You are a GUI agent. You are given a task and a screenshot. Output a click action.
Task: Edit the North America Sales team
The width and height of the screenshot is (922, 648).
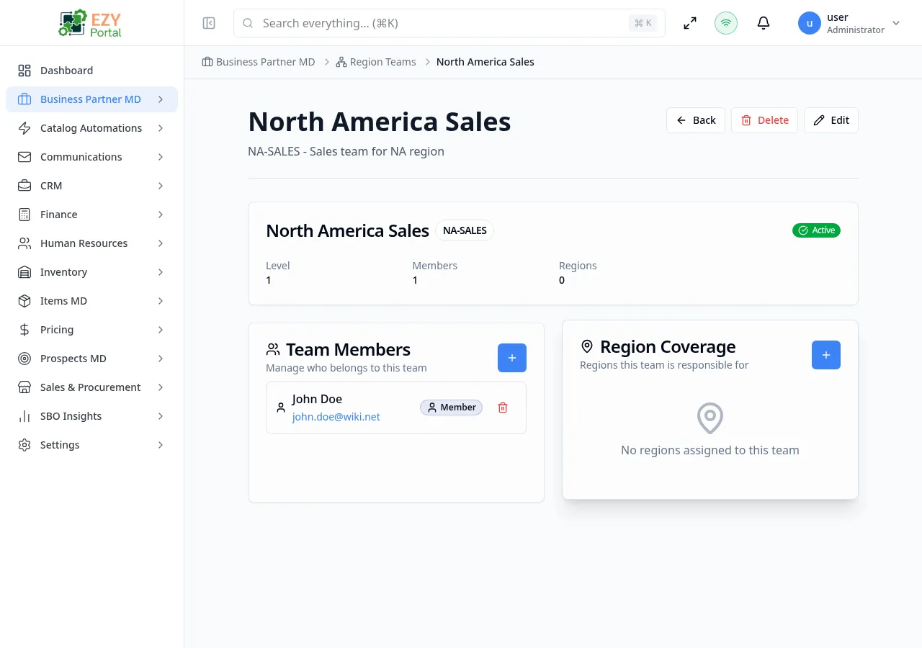point(831,120)
